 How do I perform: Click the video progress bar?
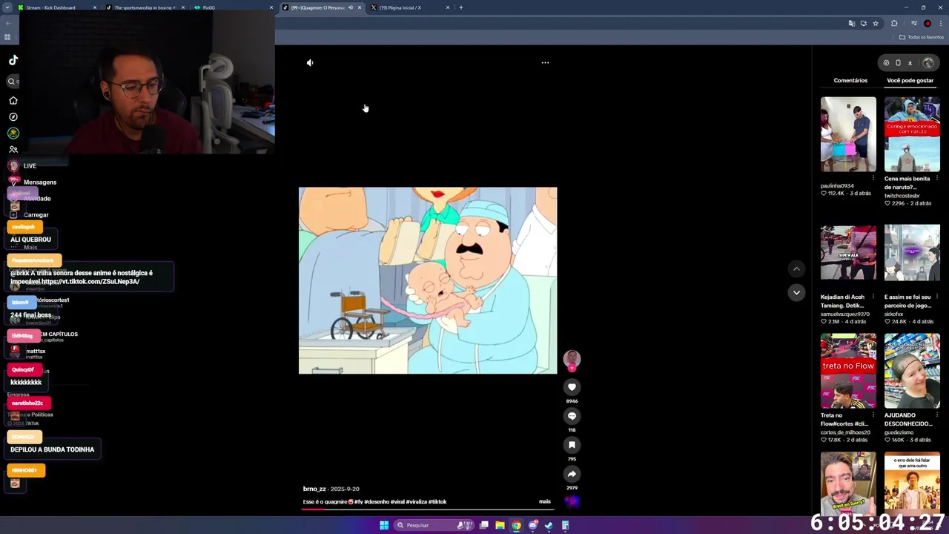(x=429, y=510)
